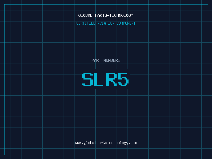Click the GLOBAL PARTS-TECHNOLOGY company title
This screenshot has width=212, height=159.
pos(106,15)
